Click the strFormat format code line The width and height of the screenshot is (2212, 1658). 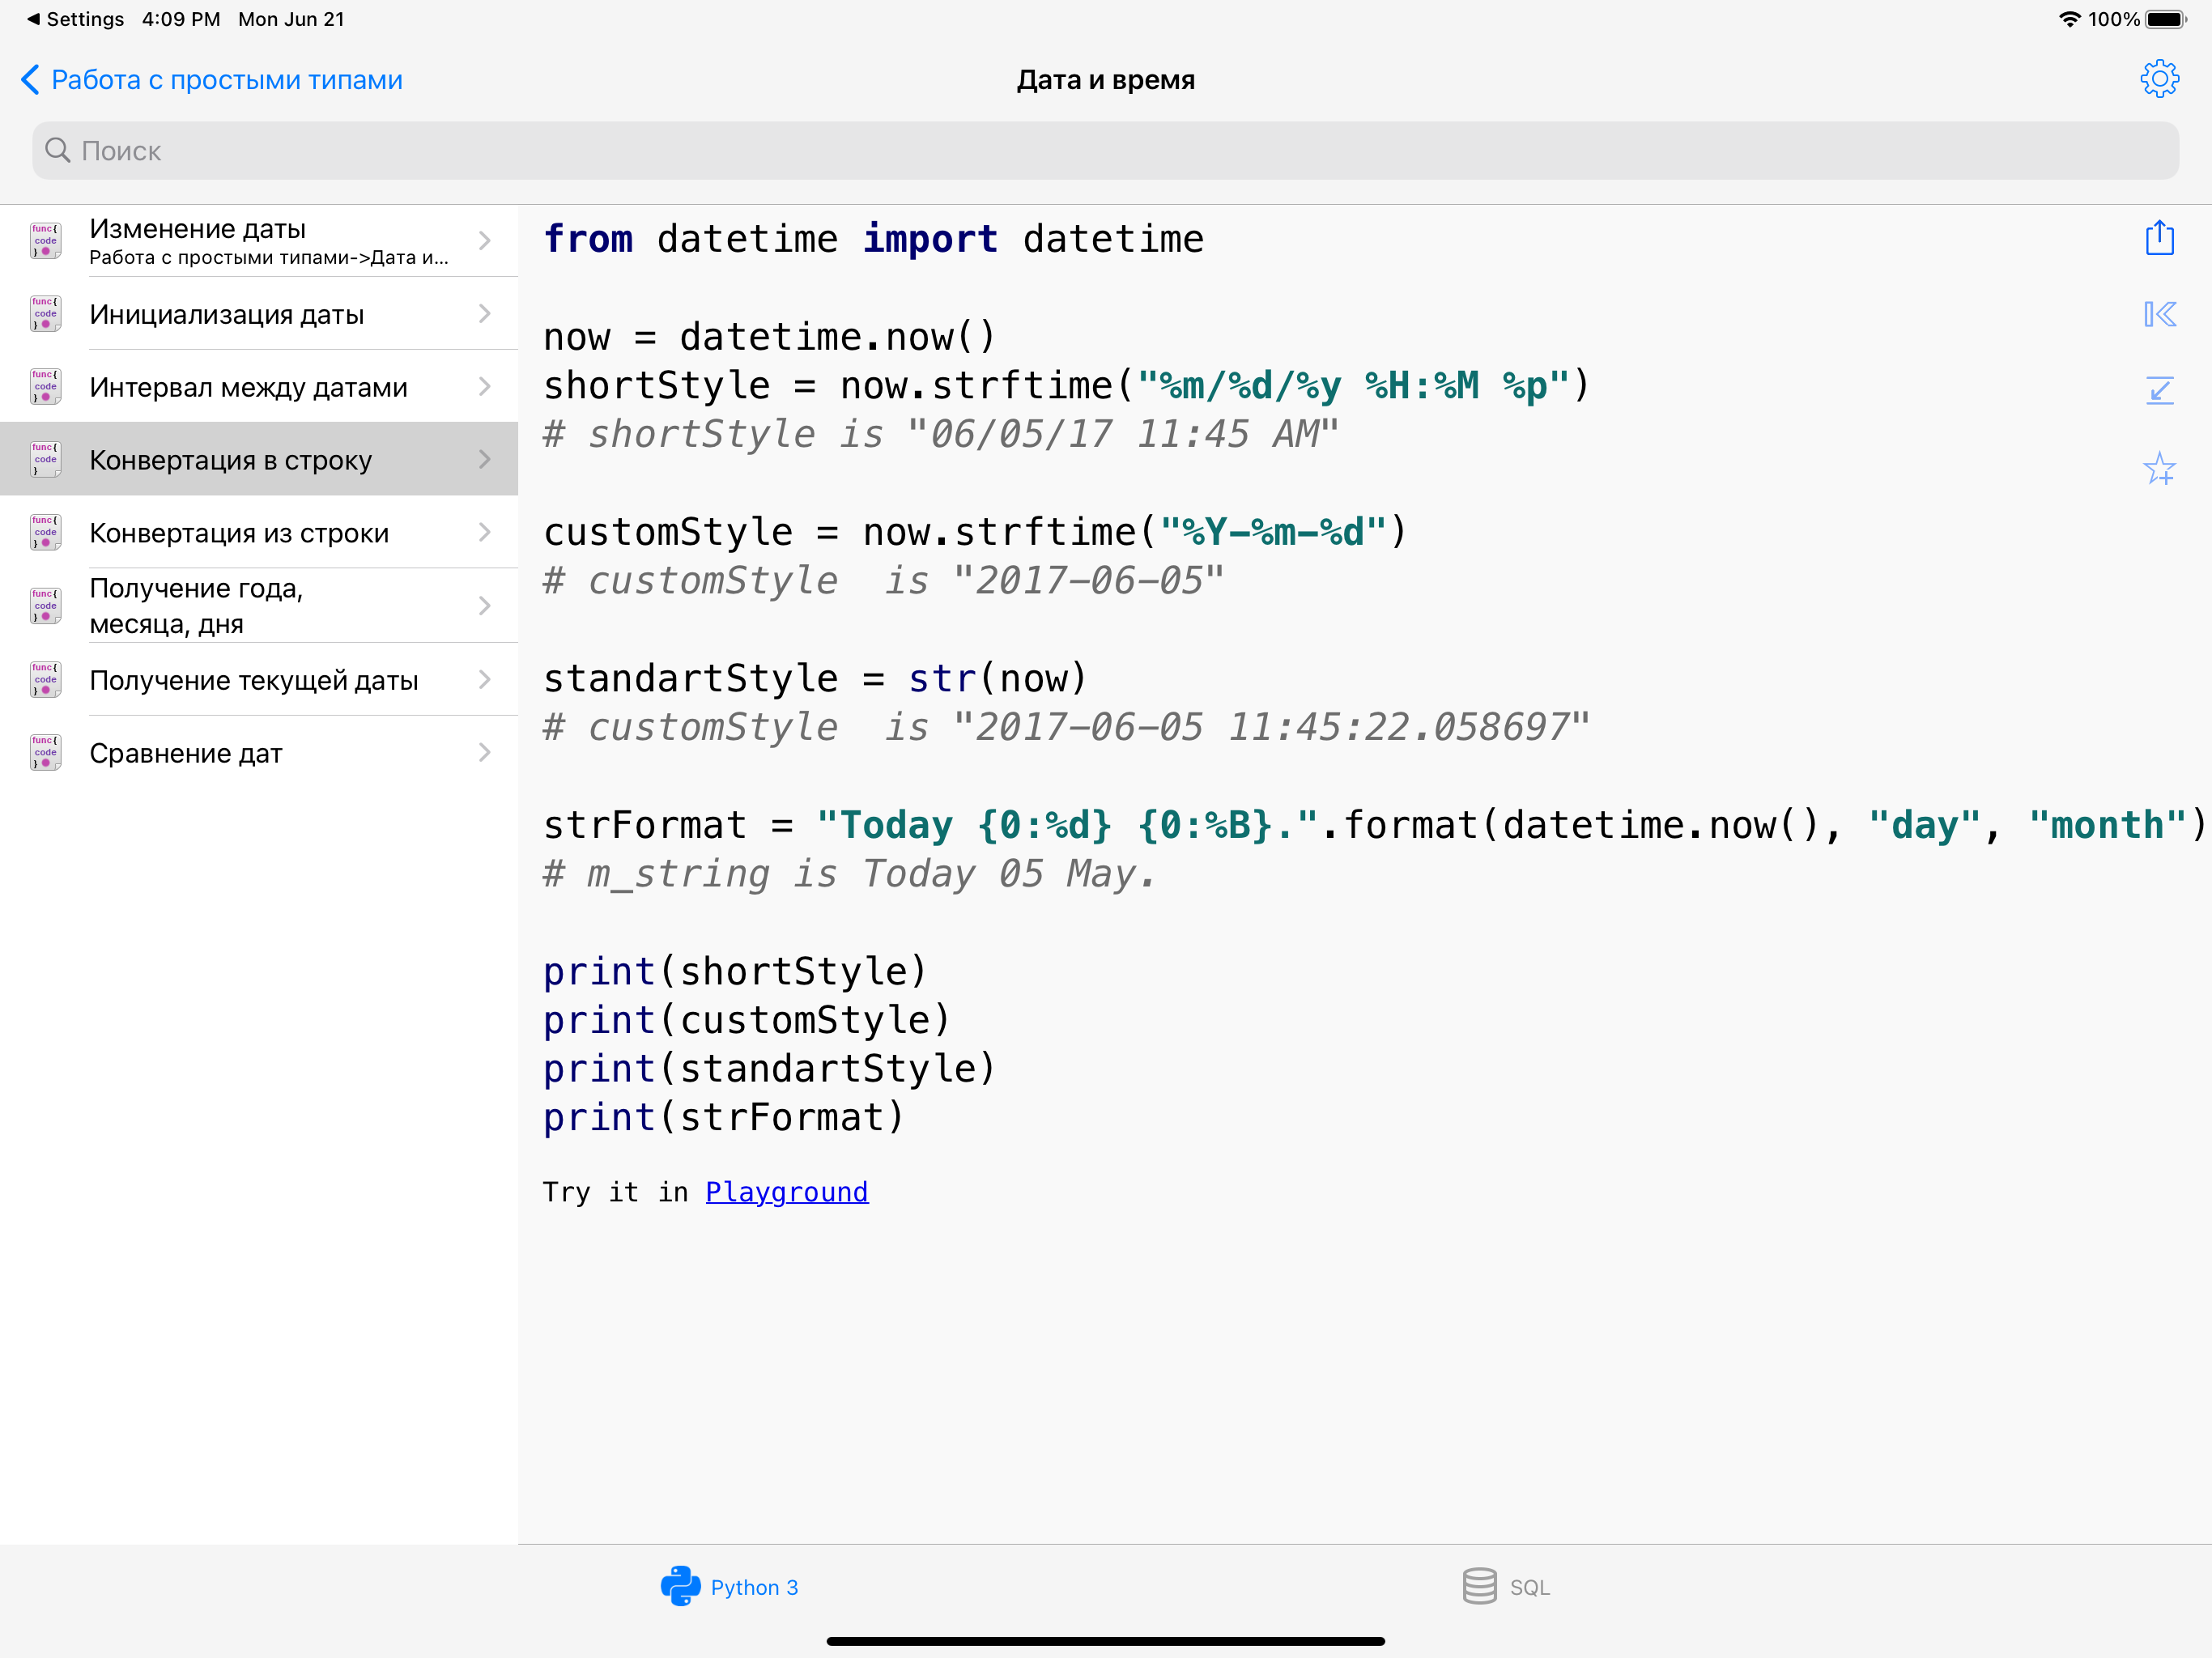[x=1374, y=825]
